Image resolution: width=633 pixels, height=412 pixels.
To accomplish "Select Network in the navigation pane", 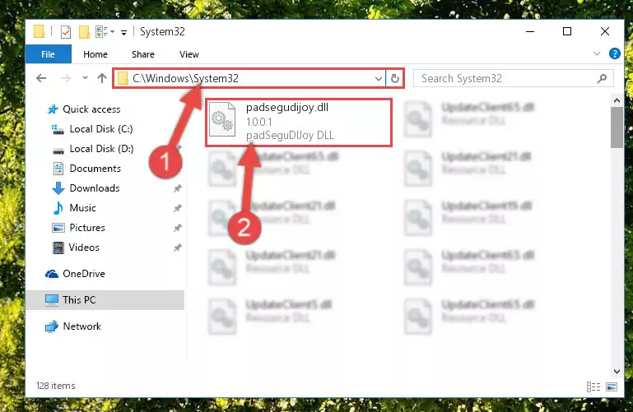I will 82,326.
